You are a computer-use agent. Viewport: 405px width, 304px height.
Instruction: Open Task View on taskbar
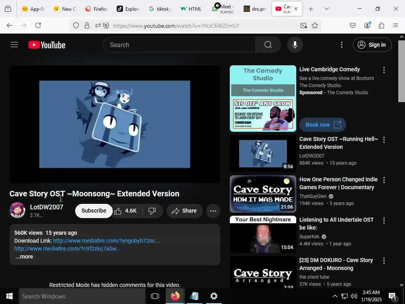pyautogui.click(x=155, y=296)
